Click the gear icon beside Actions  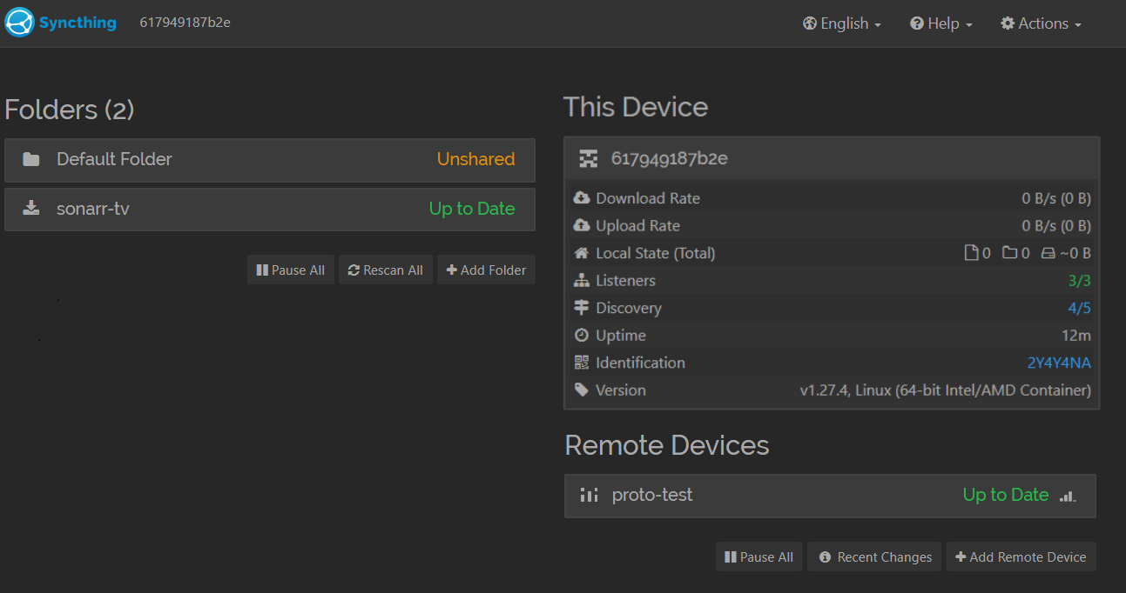click(x=1008, y=23)
